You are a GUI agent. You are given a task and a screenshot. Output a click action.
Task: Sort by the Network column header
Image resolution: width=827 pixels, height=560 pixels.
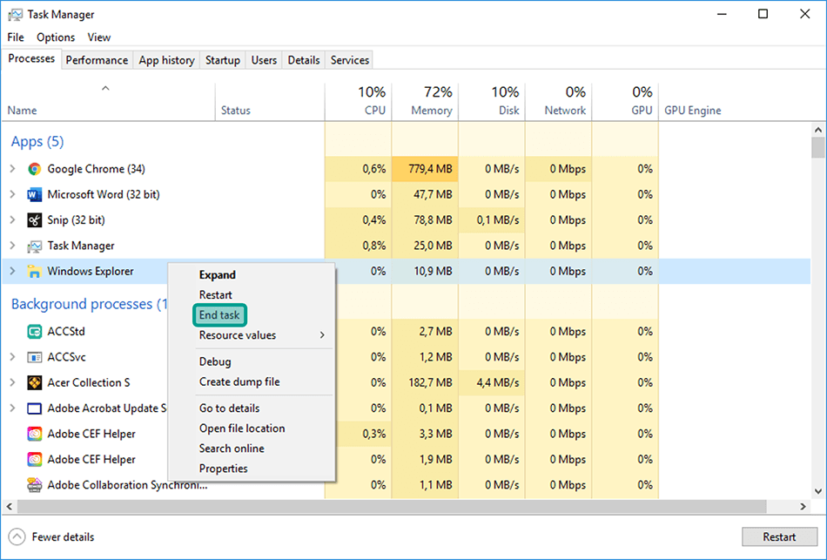(x=559, y=102)
